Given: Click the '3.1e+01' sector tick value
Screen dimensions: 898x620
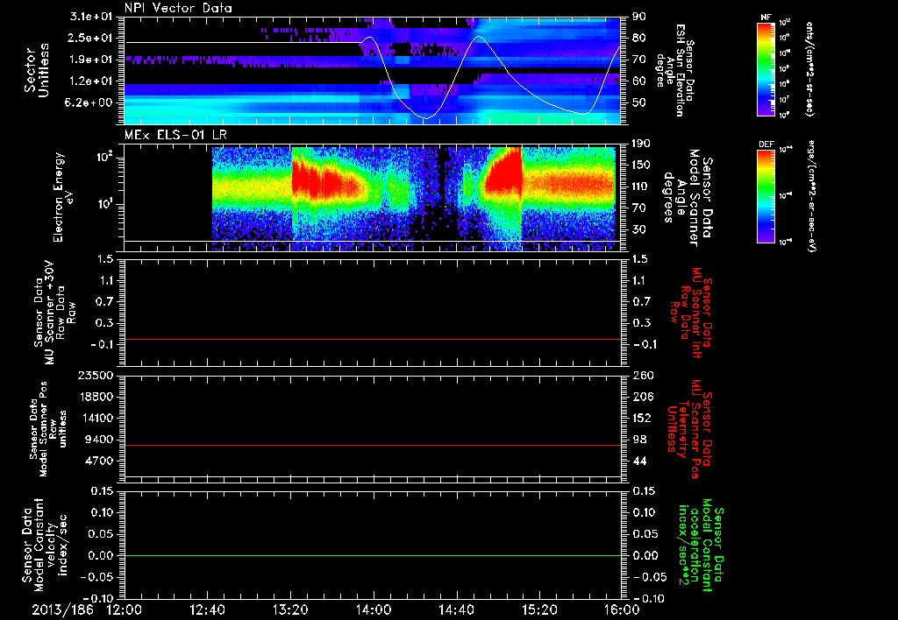Looking at the screenshot, I should pyautogui.click(x=91, y=17).
